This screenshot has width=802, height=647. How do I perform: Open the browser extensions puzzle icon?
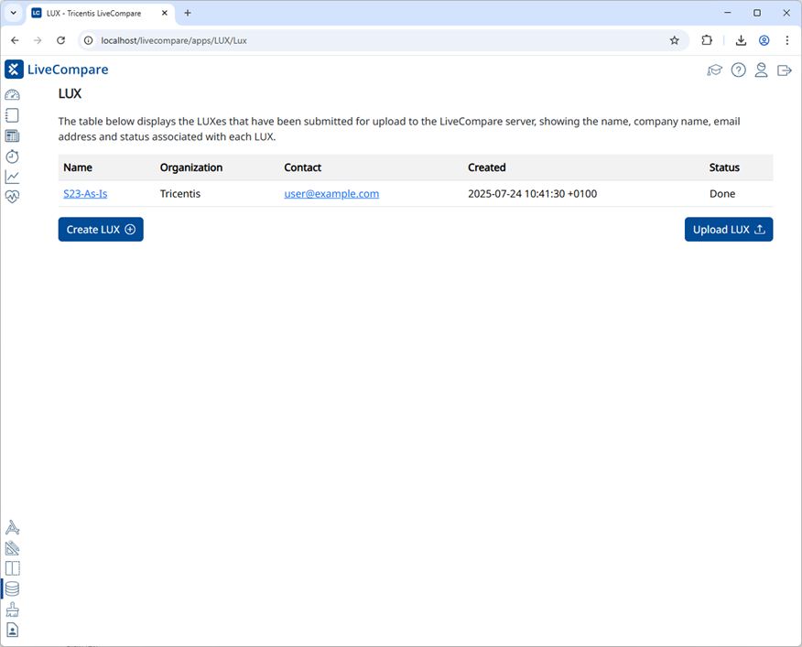coord(707,40)
